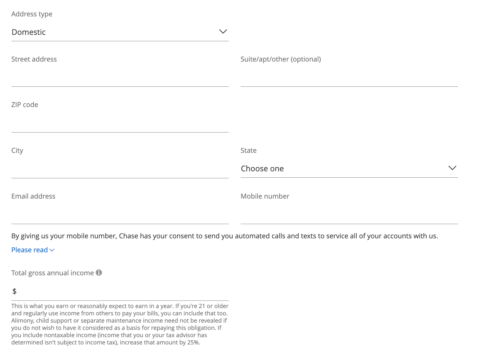
Task: Expand the Please read disclosure text
Action: tap(30, 250)
